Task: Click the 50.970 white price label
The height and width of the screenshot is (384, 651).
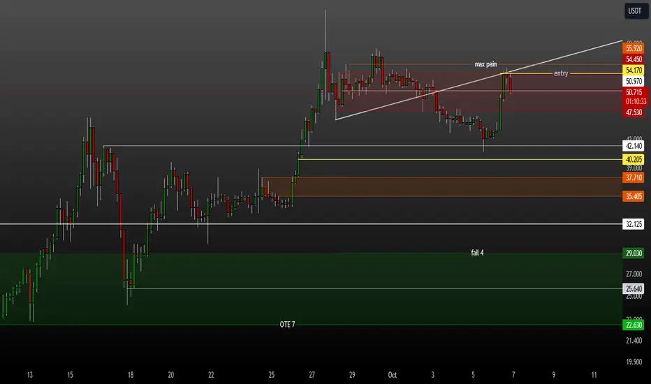Action: pyautogui.click(x=634, y=82)
